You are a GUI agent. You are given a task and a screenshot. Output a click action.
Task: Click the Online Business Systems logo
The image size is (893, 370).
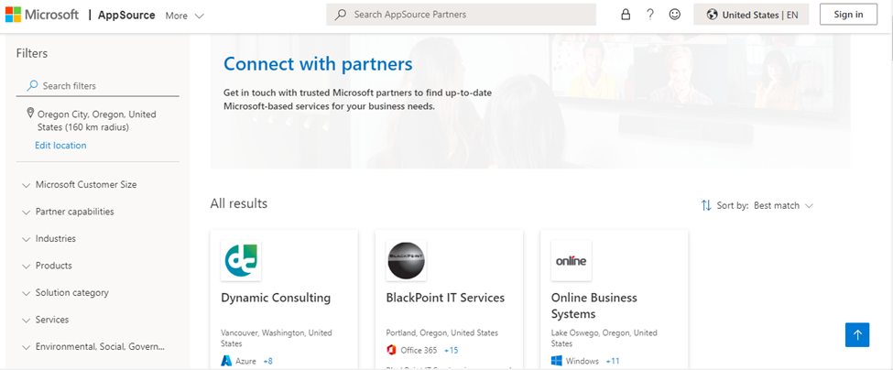pos(571,261)
